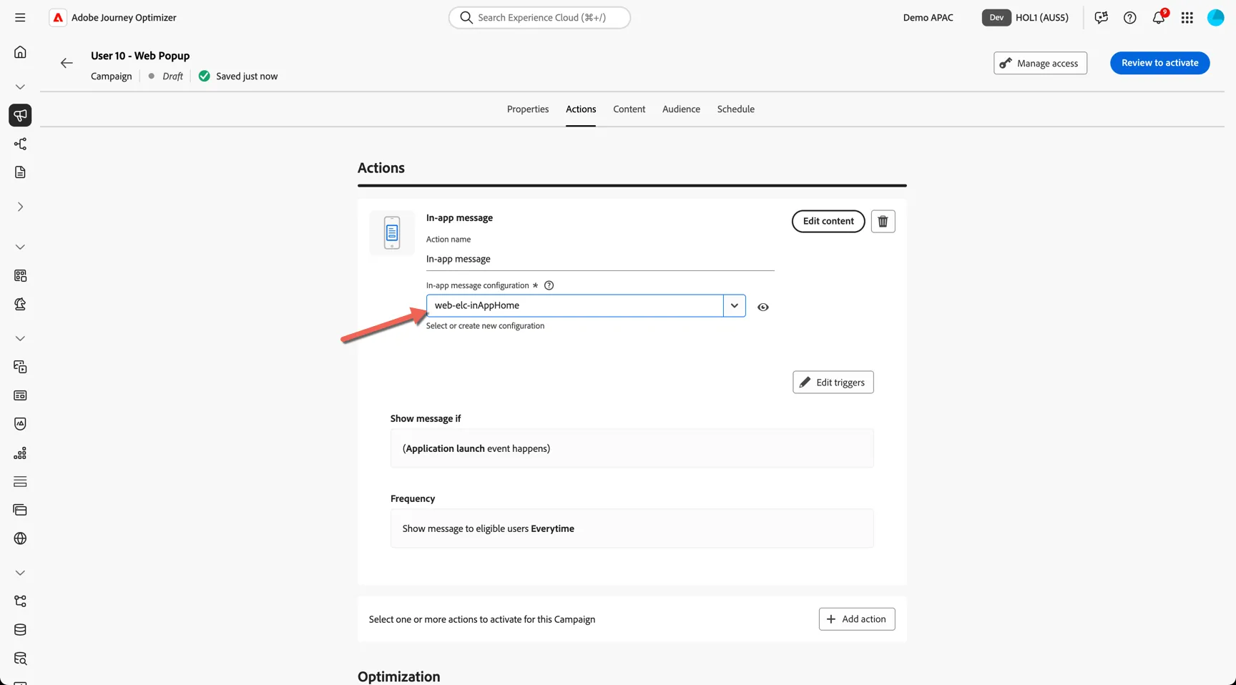Open the notifications bell
The image size is (1236, 685).
1159,17
